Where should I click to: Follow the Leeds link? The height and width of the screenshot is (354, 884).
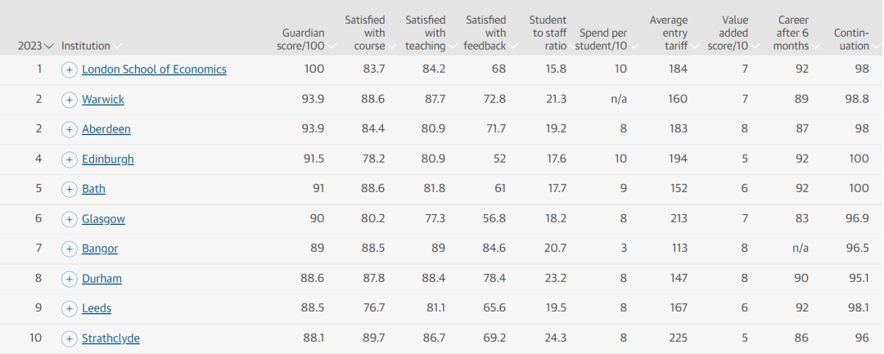point(97,308)
